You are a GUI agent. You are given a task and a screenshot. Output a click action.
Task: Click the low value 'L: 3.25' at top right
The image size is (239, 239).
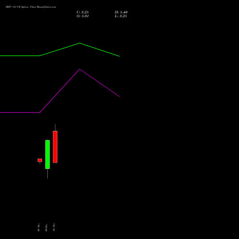(x=120, y=16)
